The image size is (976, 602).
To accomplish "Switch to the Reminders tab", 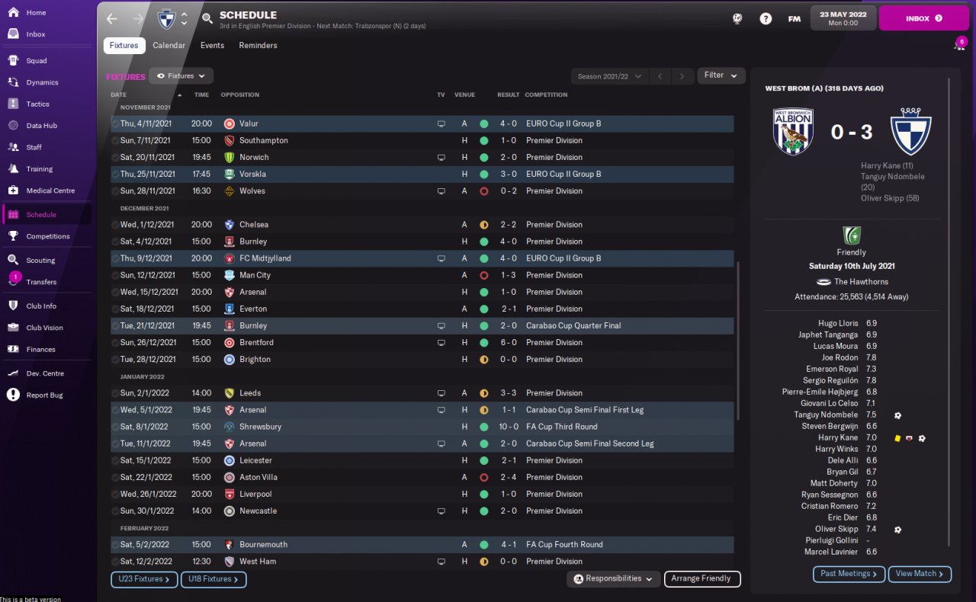I will (x=258, y=46).
